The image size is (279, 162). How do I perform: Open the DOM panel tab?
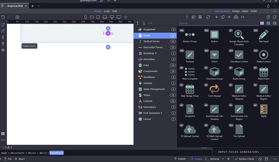[x=254, y=11]
